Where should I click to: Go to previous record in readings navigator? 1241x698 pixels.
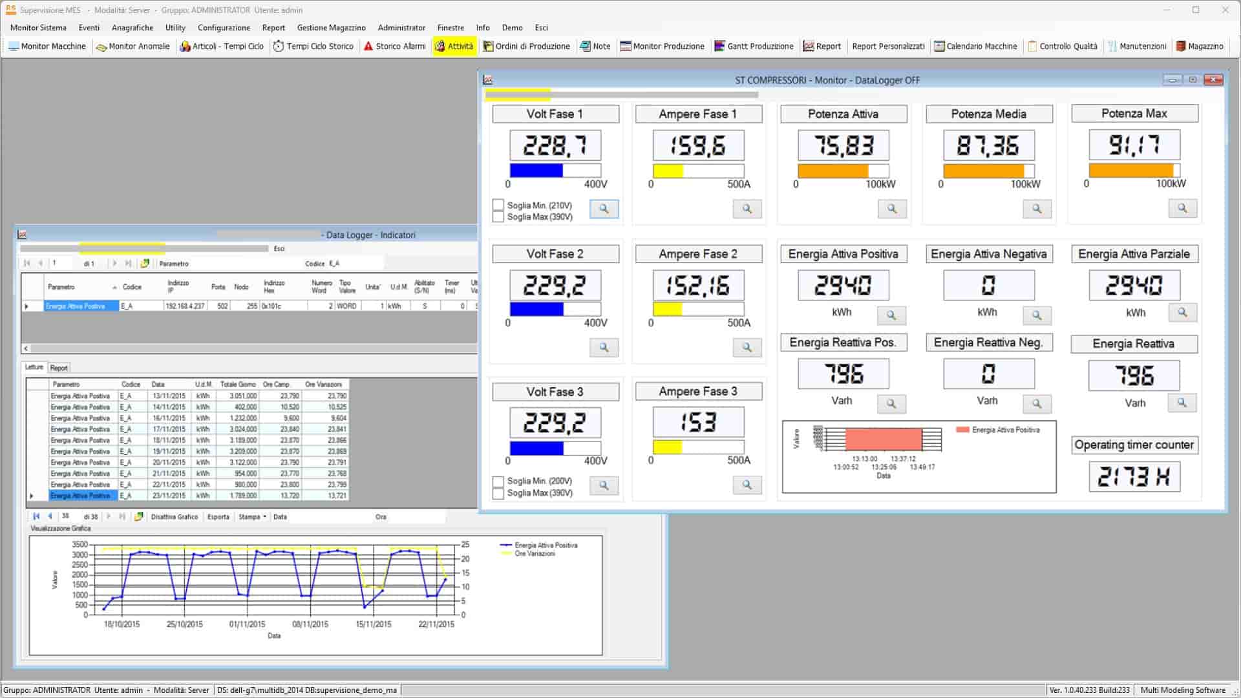tap(50, 516)
